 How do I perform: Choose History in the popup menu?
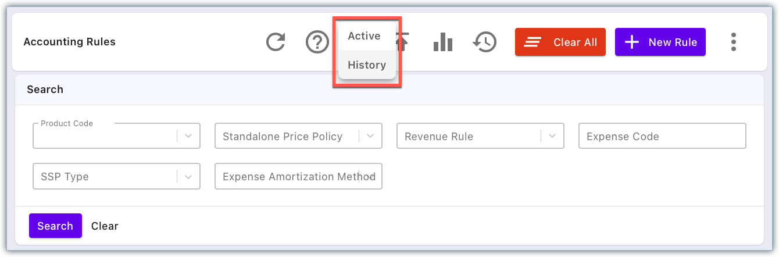(367, 65)
